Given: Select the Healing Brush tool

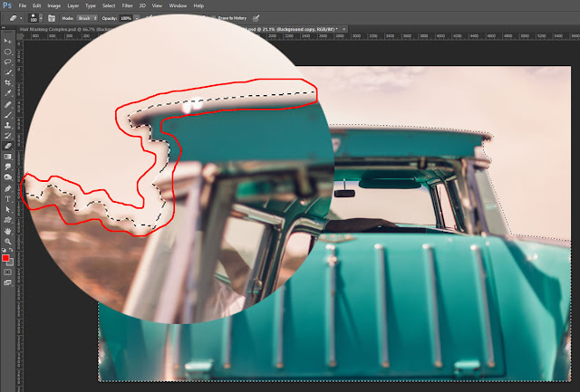Looking at the screenshot, I should [x=8, y=104].
